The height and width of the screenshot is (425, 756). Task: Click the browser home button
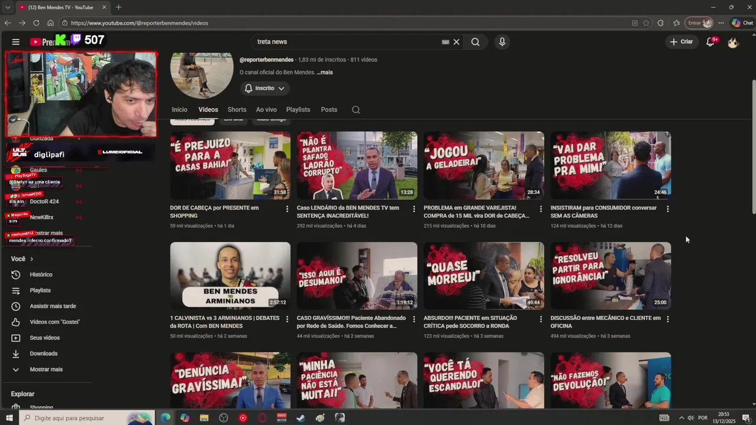click(x=50, y=23)
